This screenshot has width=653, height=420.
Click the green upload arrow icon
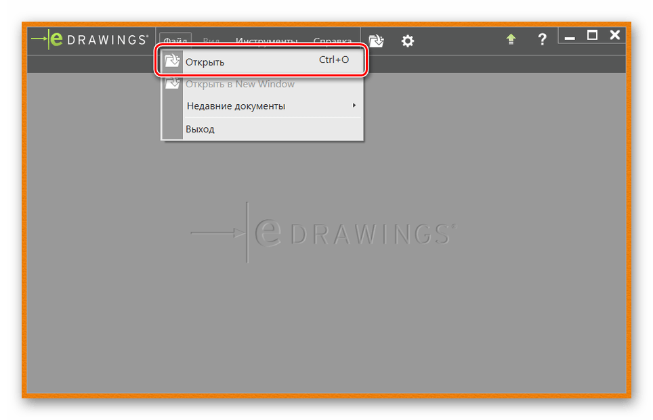[x=511, y=40]
